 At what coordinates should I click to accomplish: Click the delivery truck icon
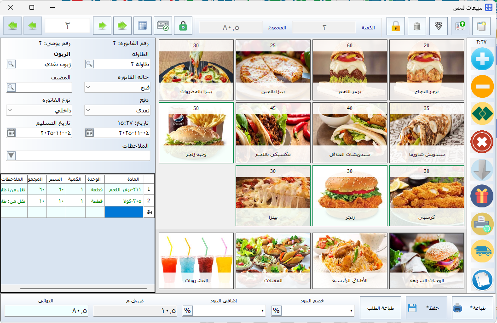[482, 252]
